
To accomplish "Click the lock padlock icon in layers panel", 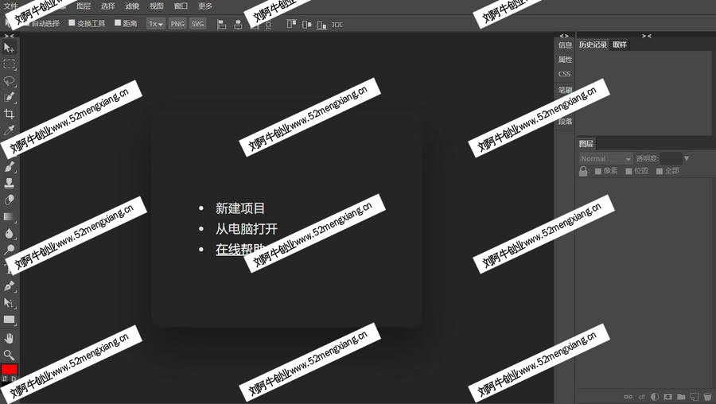I will click(583, 171).
